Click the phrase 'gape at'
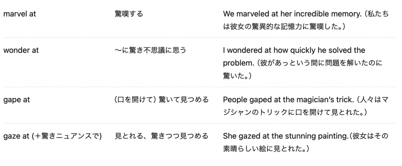The width and height of the screenshot is (402, 166). coord(16,100)
